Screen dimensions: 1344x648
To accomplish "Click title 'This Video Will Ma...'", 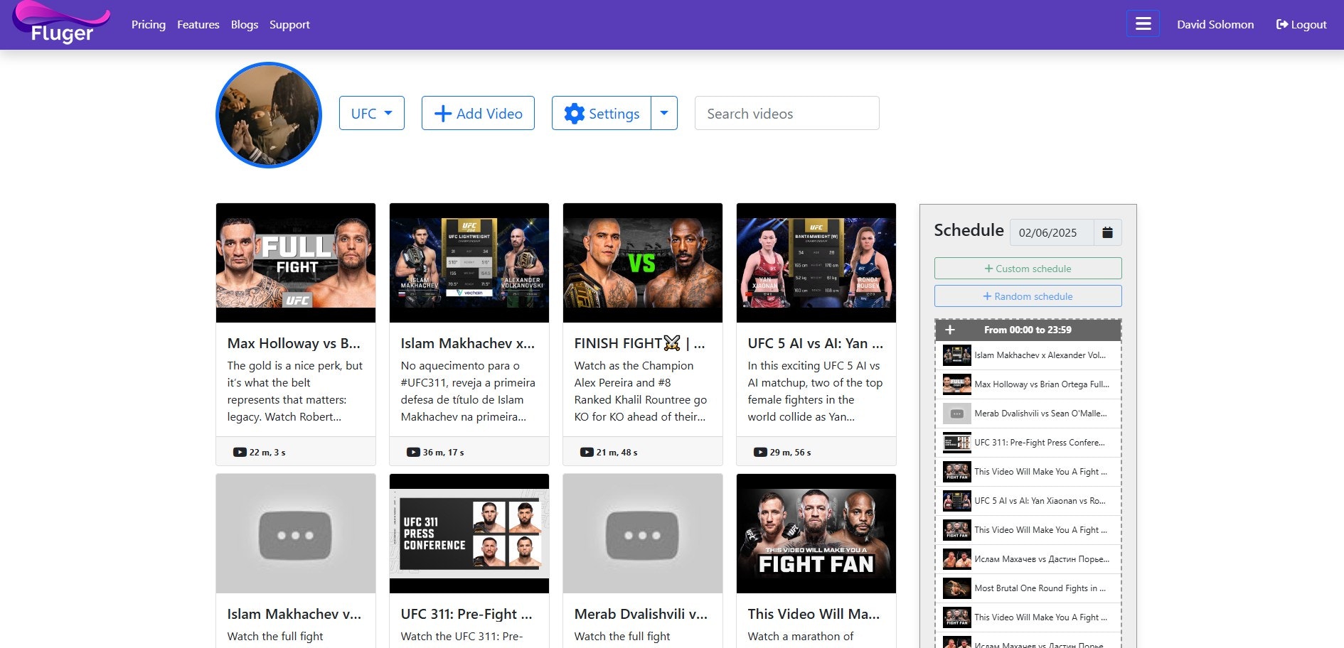I will [814, 614].
